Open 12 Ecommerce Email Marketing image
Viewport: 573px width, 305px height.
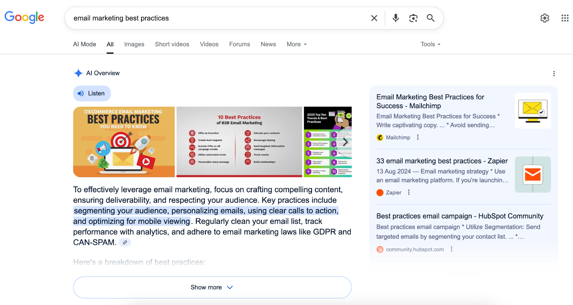coord(124,142)
